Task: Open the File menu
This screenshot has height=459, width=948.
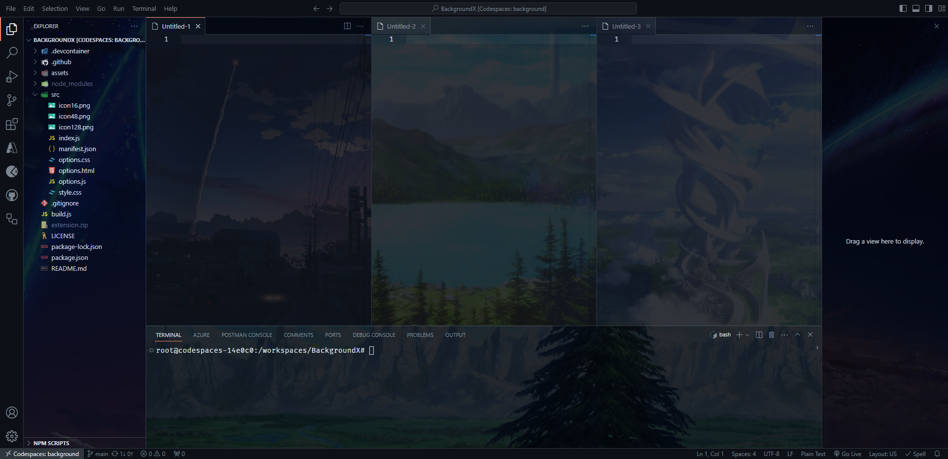Action: [11, 8]
